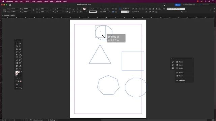The image size is (216, 121).
Task: Open the Edit menu
Action: pyautogui.click(x=21, y=1)
